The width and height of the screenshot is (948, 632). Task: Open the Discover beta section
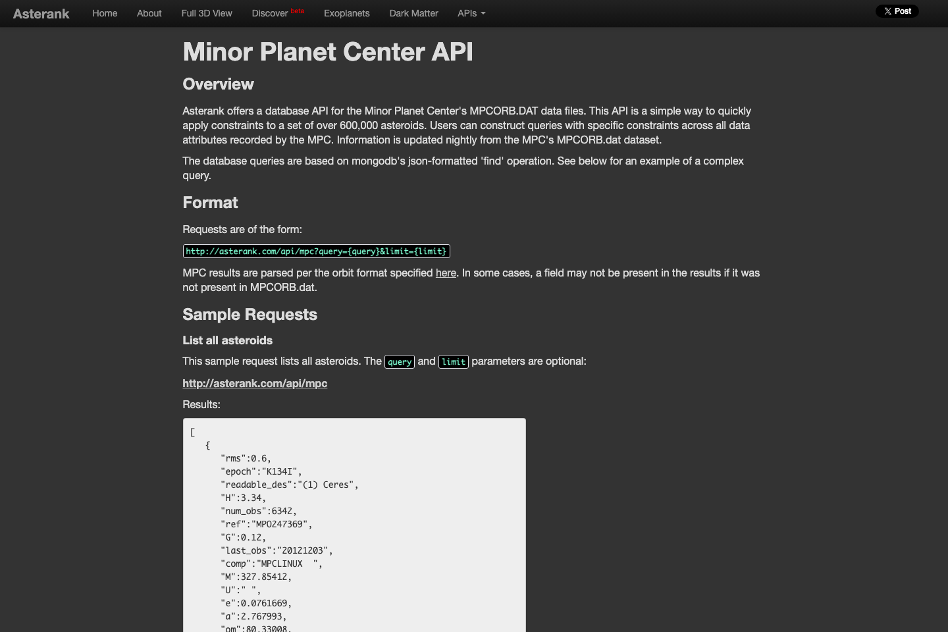pos(269,13)
